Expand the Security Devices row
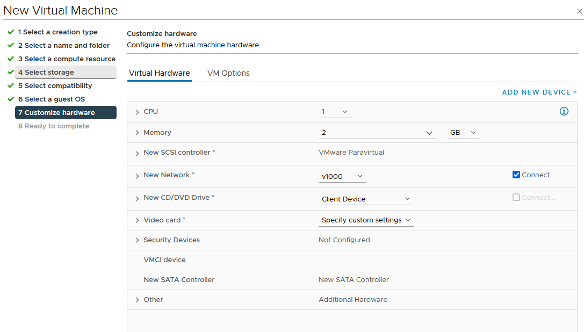Viewport: 584px width, 332px height. click(x=138, y=241)
